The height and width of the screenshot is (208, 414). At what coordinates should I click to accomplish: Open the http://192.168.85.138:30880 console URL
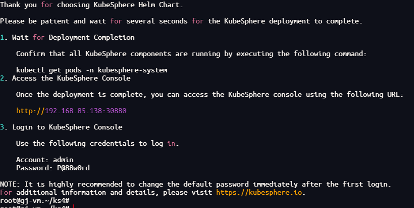point(71,111)
